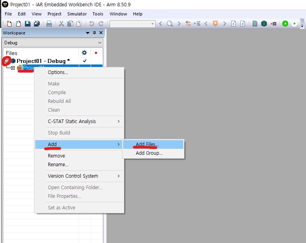Screen dimensions: 306x243
Task: Click the Replace orange arrows icon
Action: point(188,24)
